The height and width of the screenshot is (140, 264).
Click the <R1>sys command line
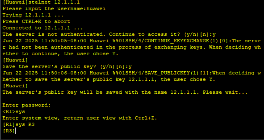14,112
